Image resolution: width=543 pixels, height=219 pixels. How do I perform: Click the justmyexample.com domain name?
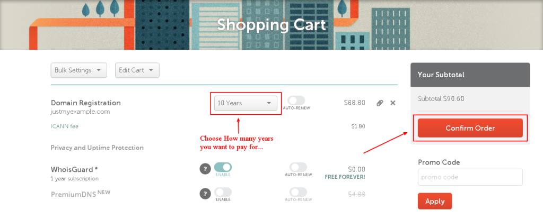point(81,112)
